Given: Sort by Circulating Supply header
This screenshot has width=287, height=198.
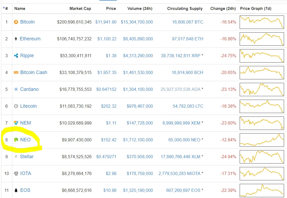Looking at the screenshot, I should 185,9.
